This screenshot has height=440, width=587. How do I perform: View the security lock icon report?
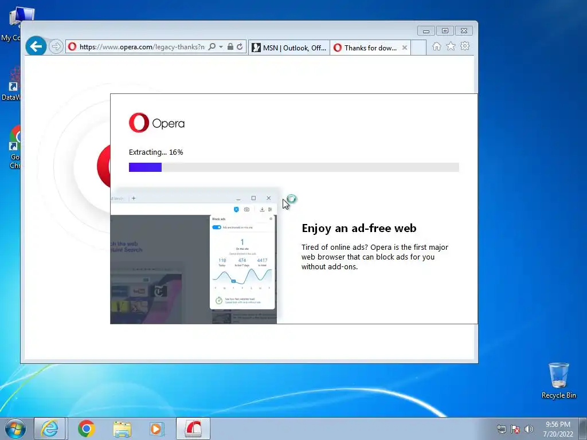point(230,47)
